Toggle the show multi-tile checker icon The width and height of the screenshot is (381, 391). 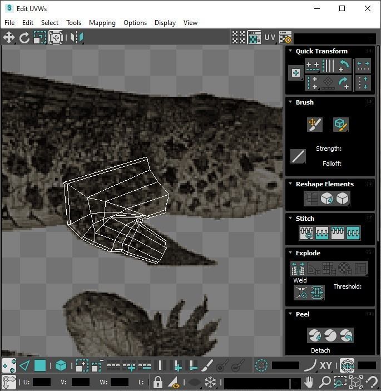point(239,37)
